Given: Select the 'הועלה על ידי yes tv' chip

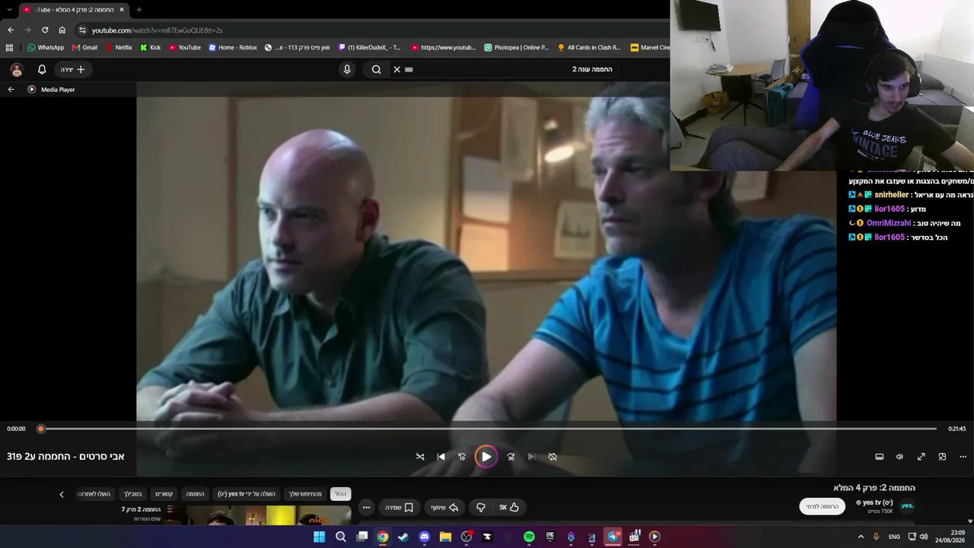Looking at the screenshot, I should (247, 494).
